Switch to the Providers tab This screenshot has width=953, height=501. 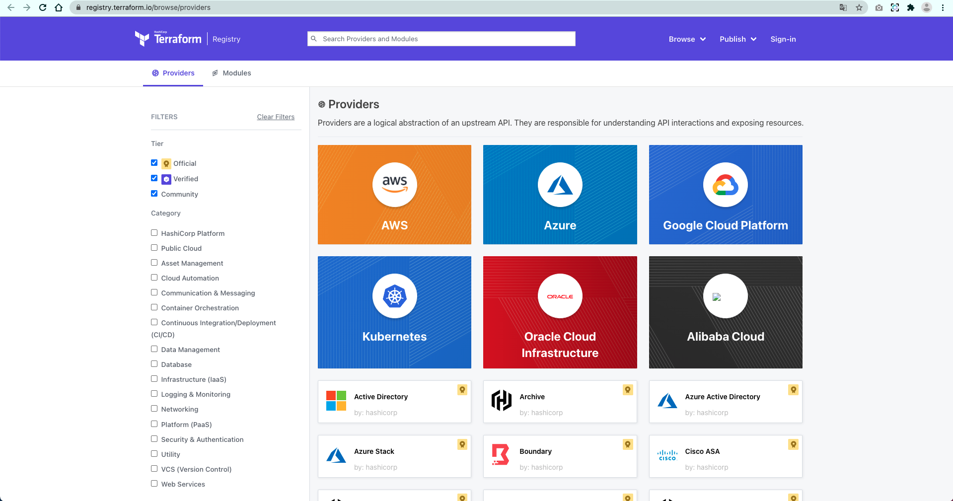coord(173,73)
